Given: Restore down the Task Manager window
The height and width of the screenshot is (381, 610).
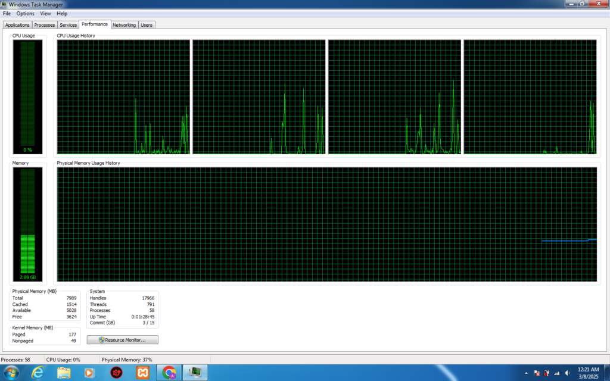Looking at the screenshot, I should (582, 4).
